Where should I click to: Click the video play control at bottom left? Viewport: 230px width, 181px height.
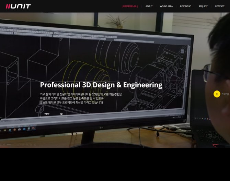(x=1, y=145)
